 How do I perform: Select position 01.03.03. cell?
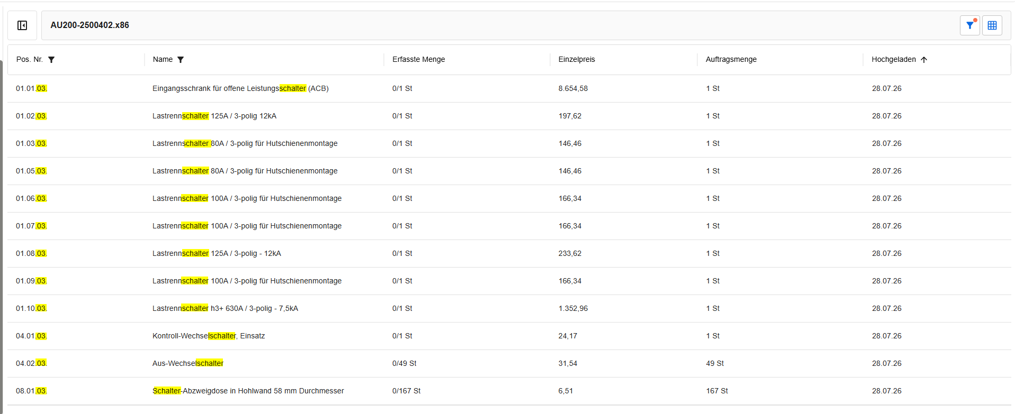click(31, 143)
